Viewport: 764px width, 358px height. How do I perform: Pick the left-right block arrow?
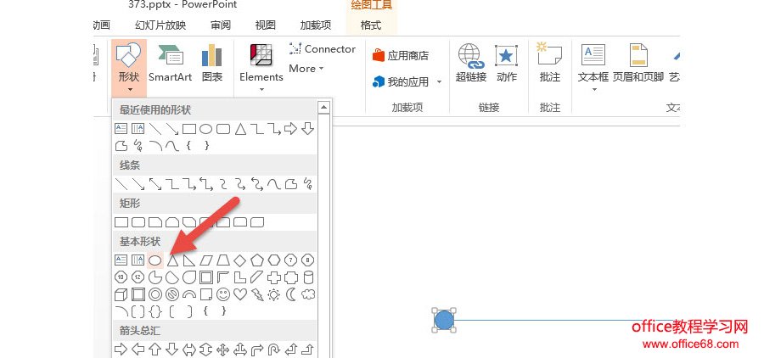point(189,349)
